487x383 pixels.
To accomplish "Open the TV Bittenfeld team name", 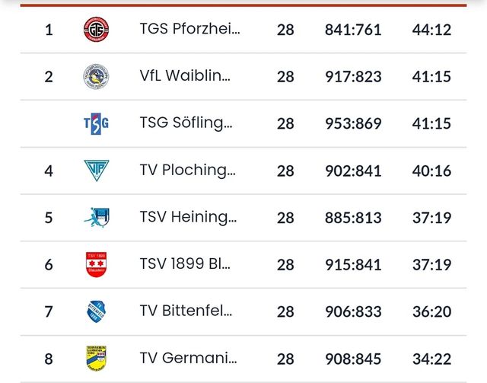I will 186,311.
